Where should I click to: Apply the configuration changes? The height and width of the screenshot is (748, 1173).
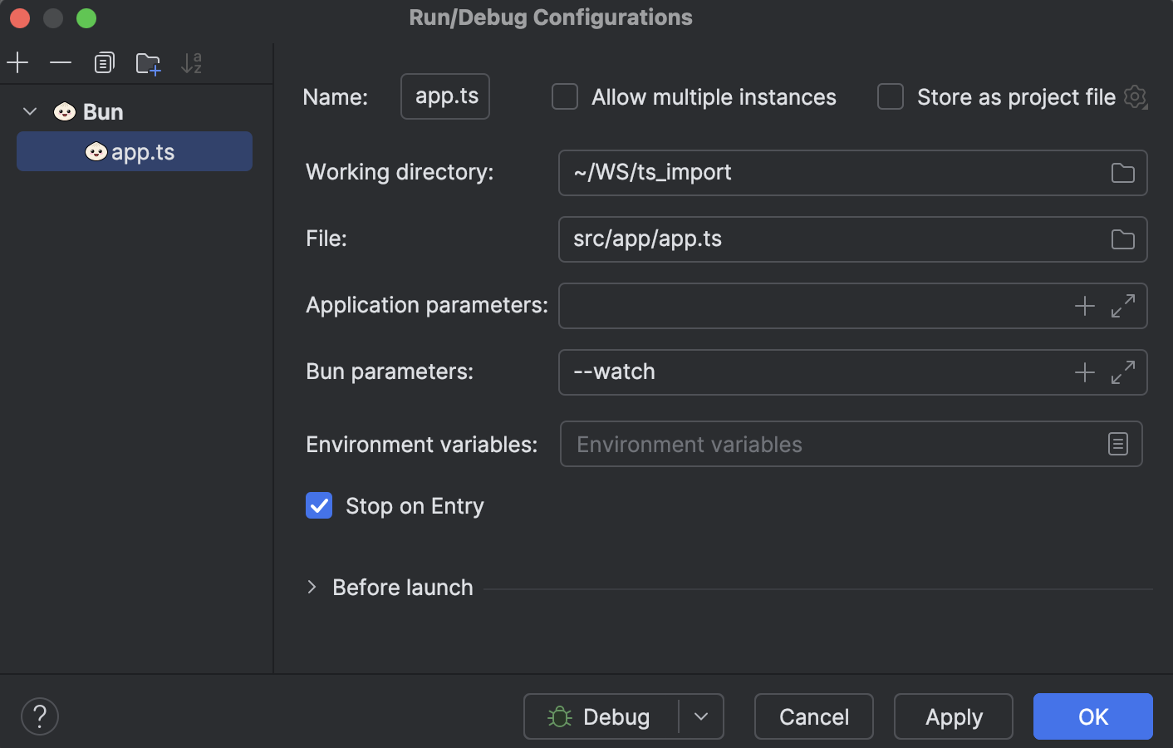(x=953, y=716)
